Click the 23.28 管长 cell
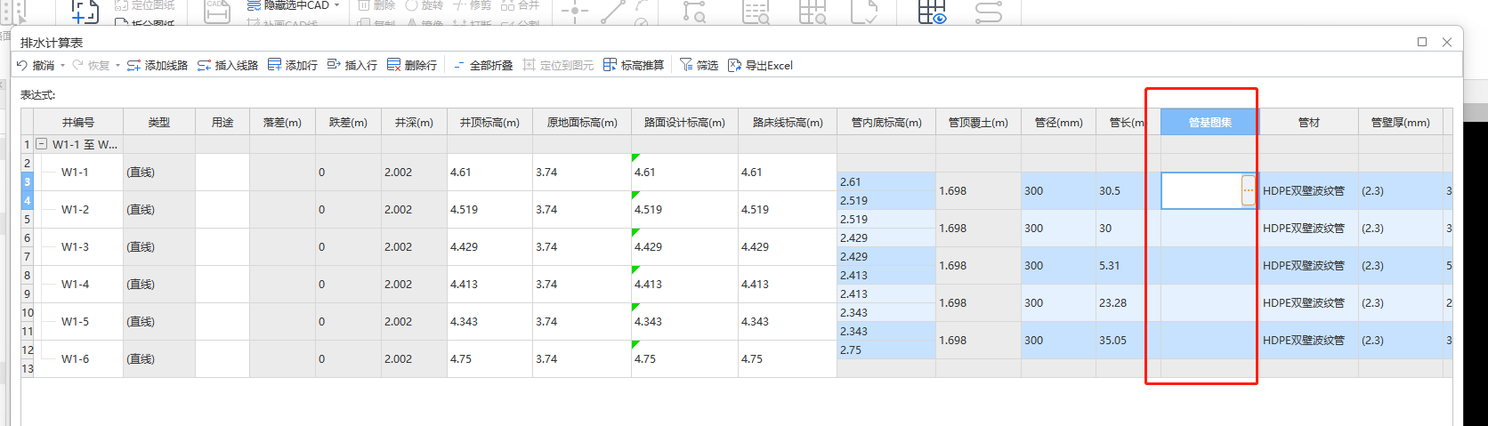Viewport: 1488px width, 426px height. tap(1128, 302)
